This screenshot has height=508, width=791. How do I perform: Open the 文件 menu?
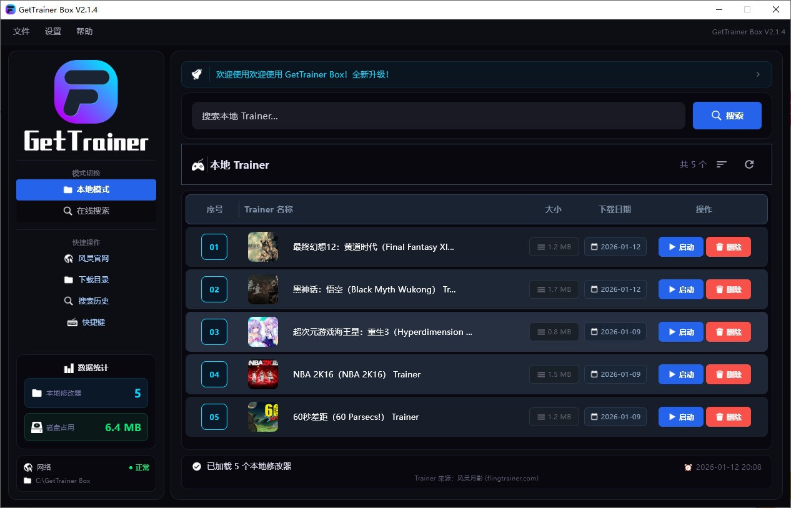tap(21, 31)
